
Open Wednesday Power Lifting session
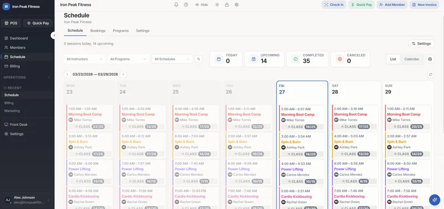(196, 172)
